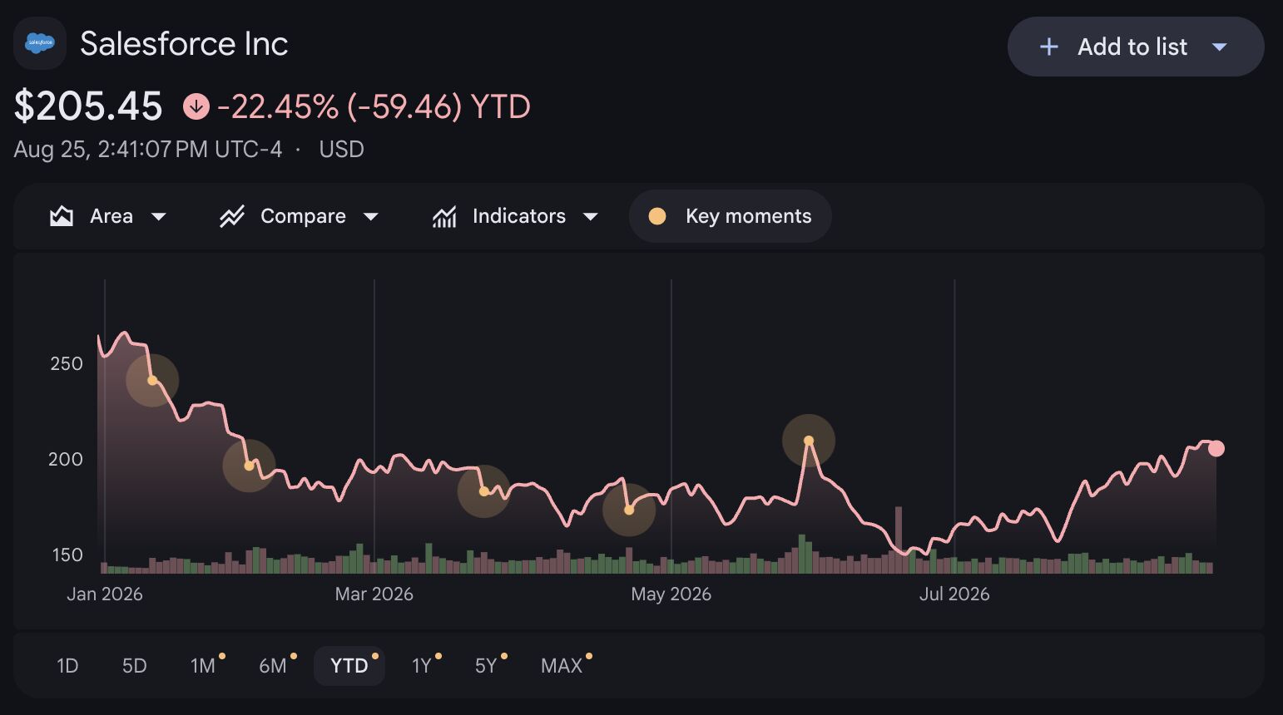Image resolution: width=1283 pixels, height=715 pixels.
Task: Click the Salesforce cloud logo icon
Action: [40, 43]
